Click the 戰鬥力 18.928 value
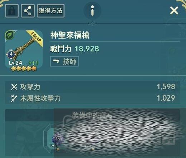 tap(87, 49)
